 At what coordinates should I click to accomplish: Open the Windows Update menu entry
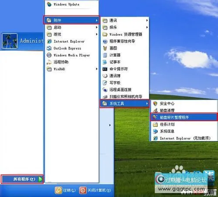click(x=72, y=4)
